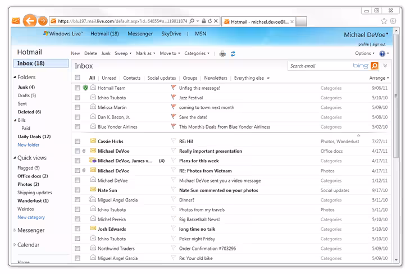The height and width of the screenshot is (274, 410).
Task: Open Messenger in top navigation
Action: (140, 34)
